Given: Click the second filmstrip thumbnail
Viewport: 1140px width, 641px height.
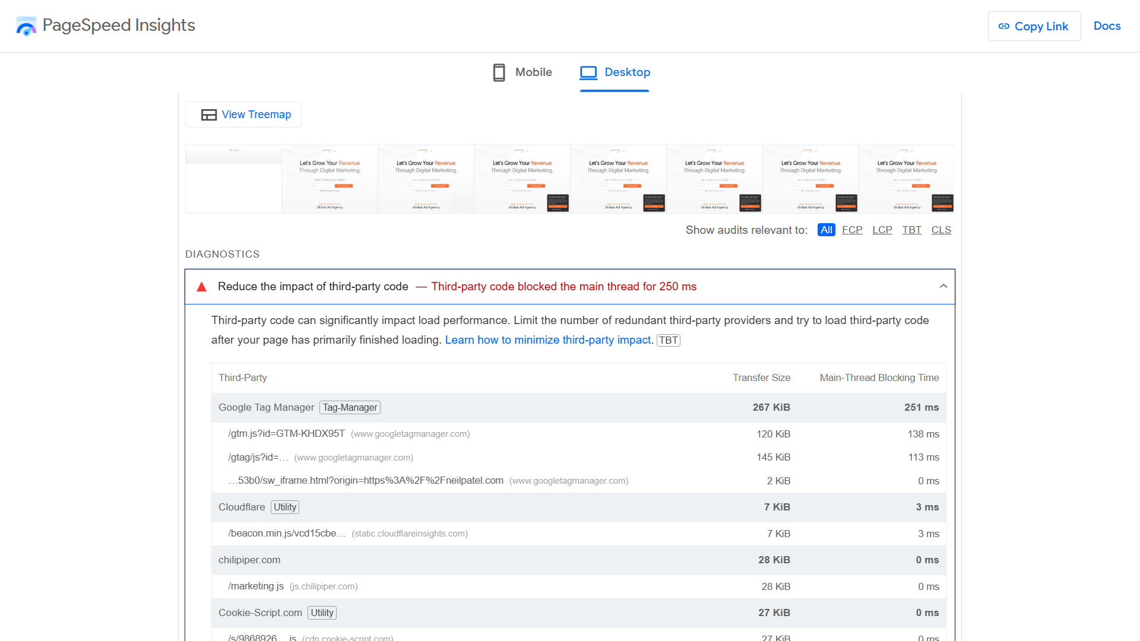Looking at the screenshot, I should [x=330, y=179].
